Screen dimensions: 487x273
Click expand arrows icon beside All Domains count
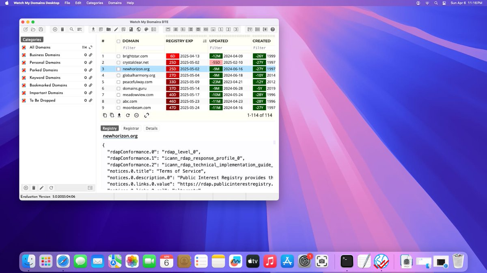91,47
